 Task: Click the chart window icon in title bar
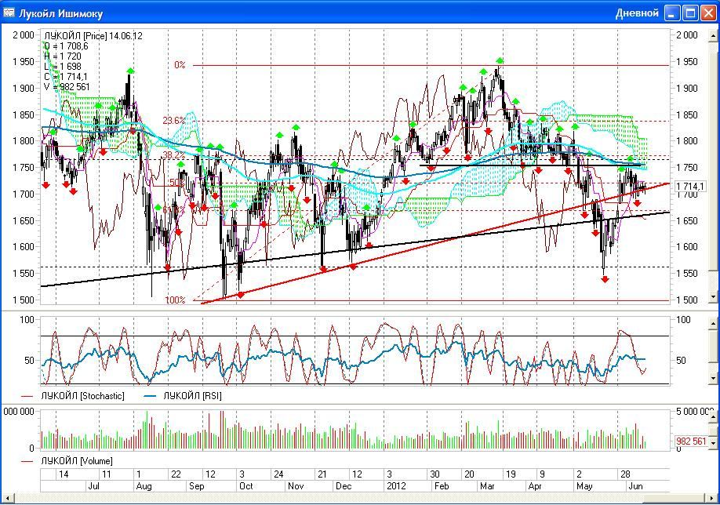pyautogui.click(x=9, y=13)
